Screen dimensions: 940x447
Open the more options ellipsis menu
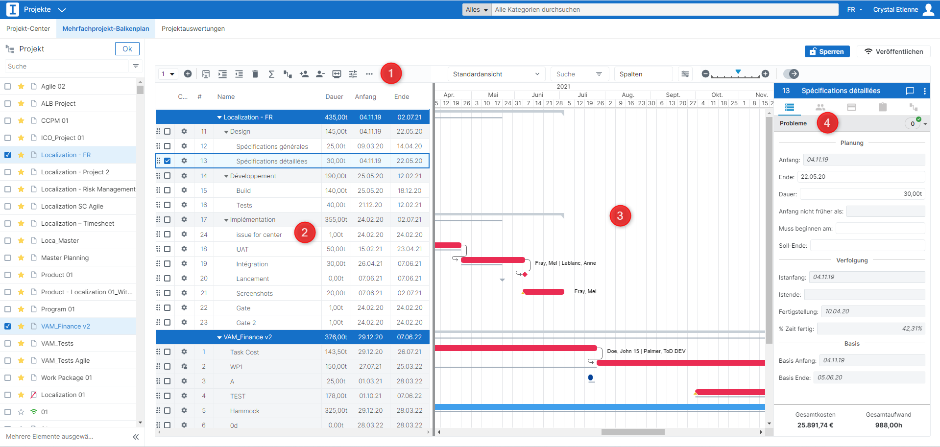click(x=369, y=74)
